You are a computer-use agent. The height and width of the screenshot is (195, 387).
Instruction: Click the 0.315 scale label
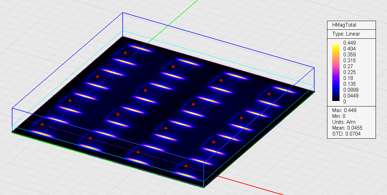click(350, 61)
